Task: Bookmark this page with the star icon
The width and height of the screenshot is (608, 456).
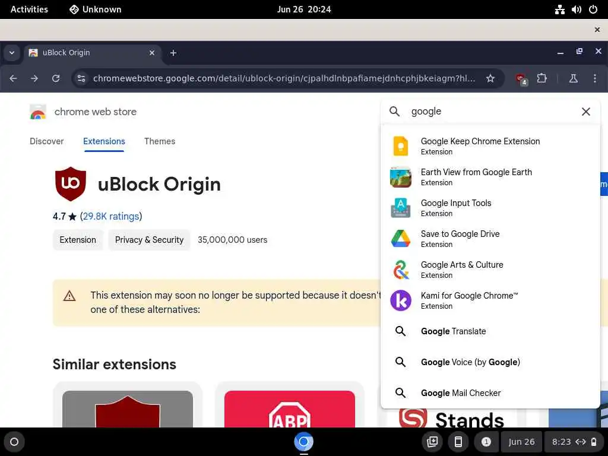Action: click(490, 78)
